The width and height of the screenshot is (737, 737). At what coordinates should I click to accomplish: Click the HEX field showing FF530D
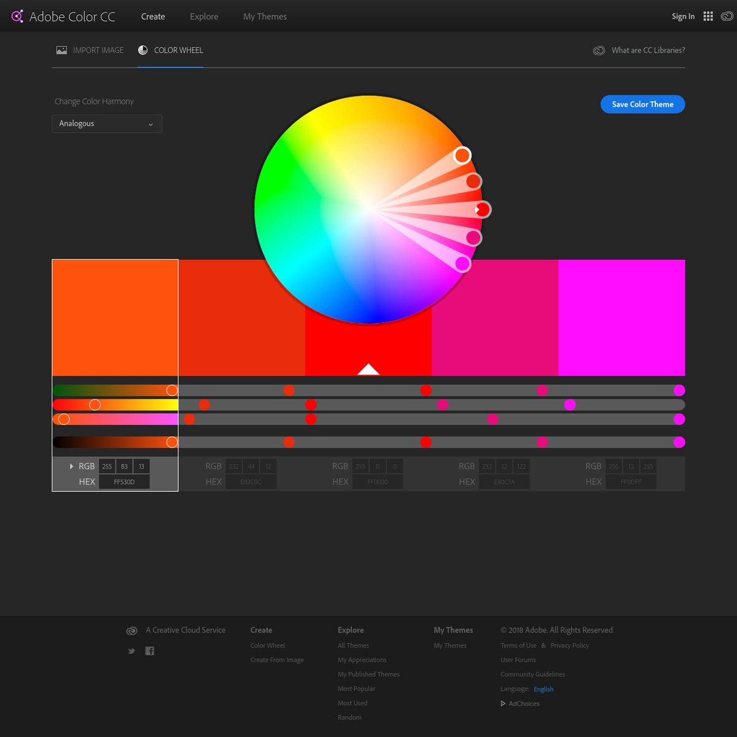click(124, 482)
